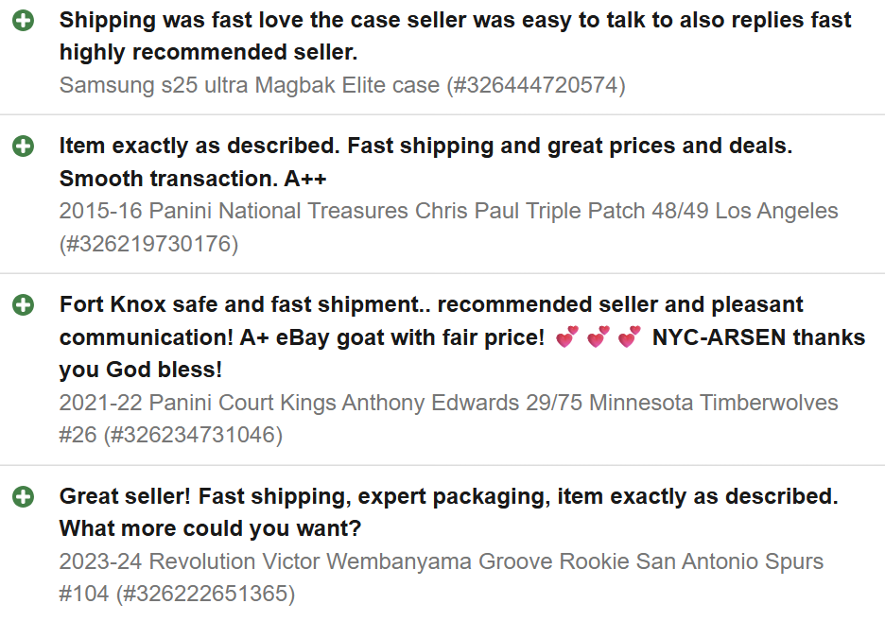Click the 'NYC-ARSEN thanks' text
The image size is (885, 621).
[x=758, y=337]
